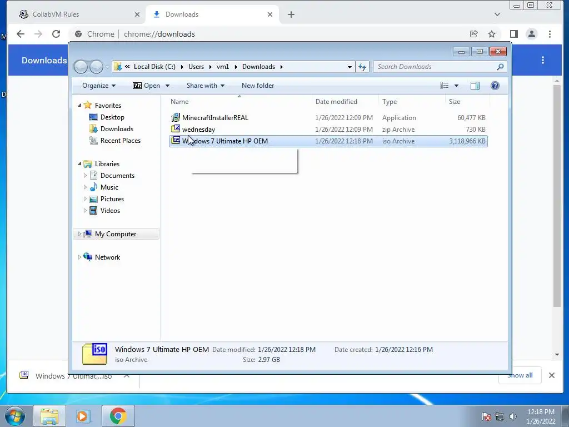Open Recent Places in Favorites
Viewport: 569px width, 427px height.
click(114, 141)
